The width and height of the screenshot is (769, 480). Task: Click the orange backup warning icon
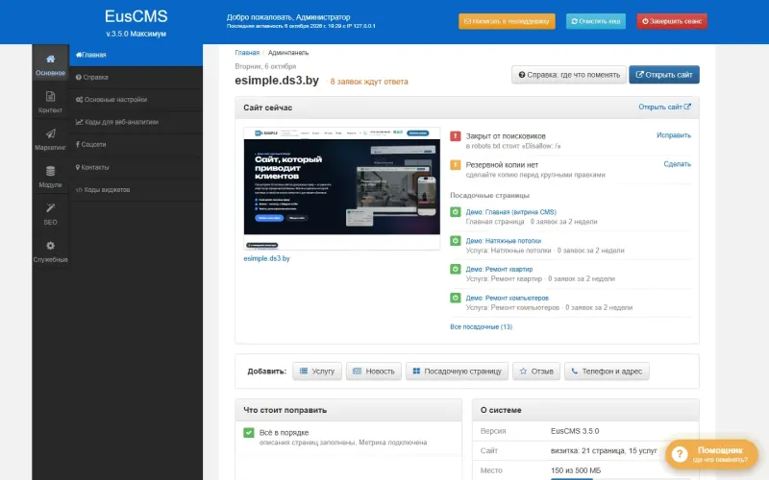click(456, 165)
